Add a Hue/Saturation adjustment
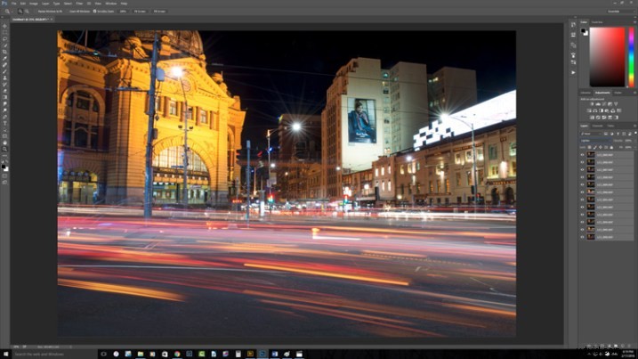638x359 pixels. pyautogui.click(x=589, y=110)
